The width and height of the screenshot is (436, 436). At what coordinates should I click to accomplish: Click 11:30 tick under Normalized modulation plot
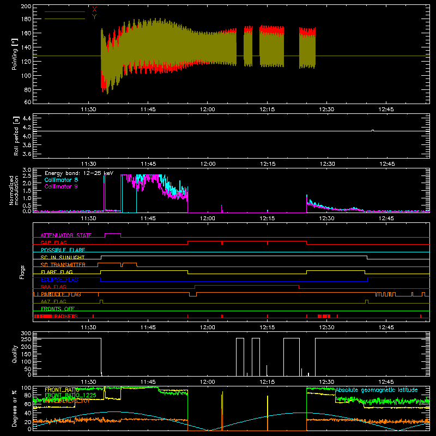coord(88,219)
